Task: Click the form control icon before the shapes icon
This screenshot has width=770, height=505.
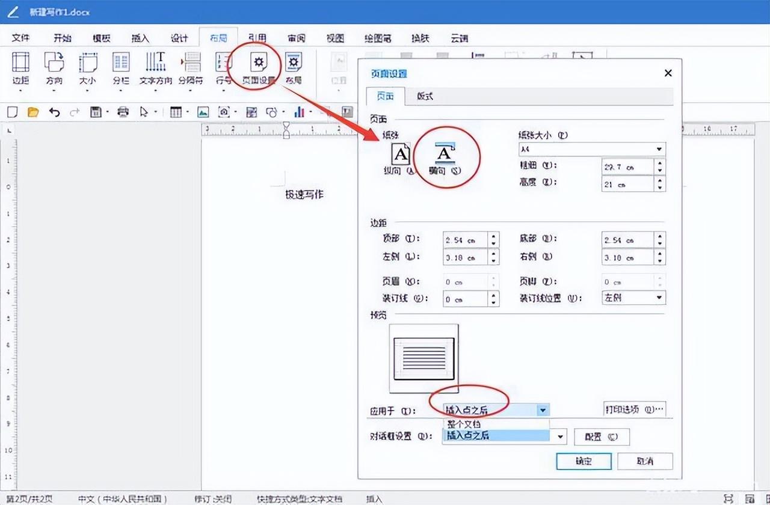Action: (x=251, y=112)
